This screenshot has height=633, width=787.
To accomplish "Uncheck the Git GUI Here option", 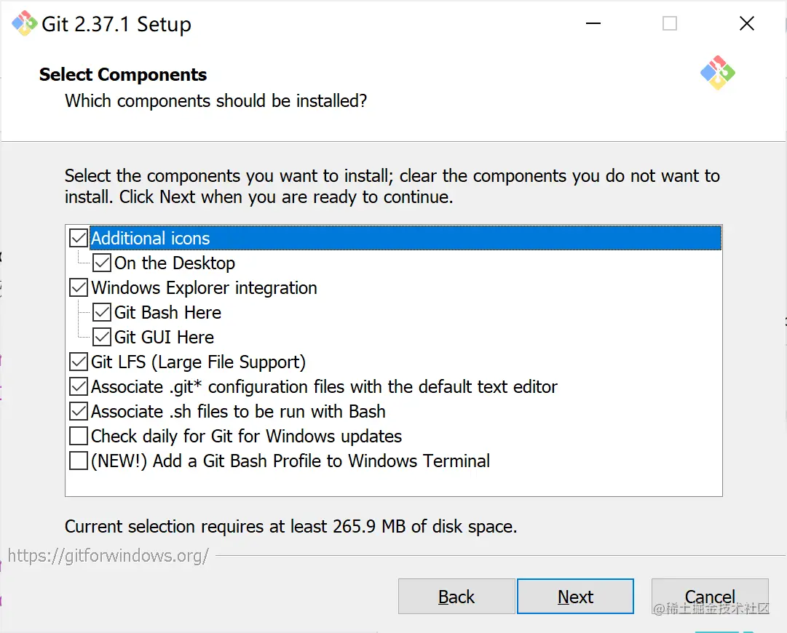I will tap(102, 337).
